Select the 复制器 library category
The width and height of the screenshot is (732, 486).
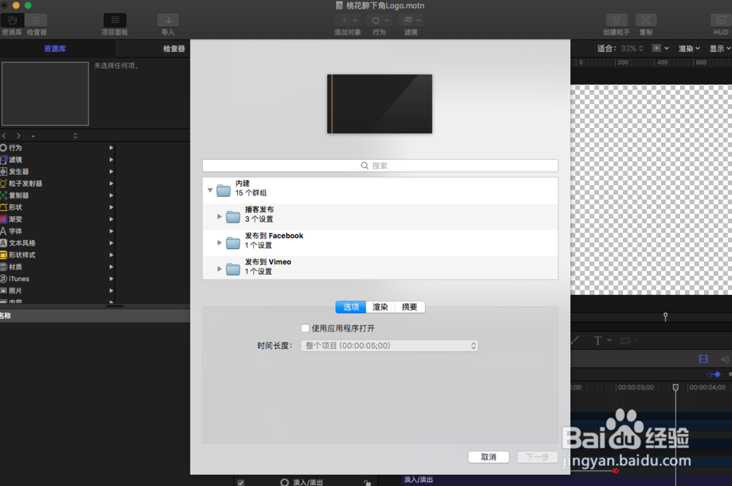pyautogui.click(x=57, y=195)
